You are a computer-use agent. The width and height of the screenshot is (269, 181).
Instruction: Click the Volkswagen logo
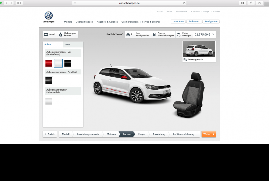coord(49,17)
